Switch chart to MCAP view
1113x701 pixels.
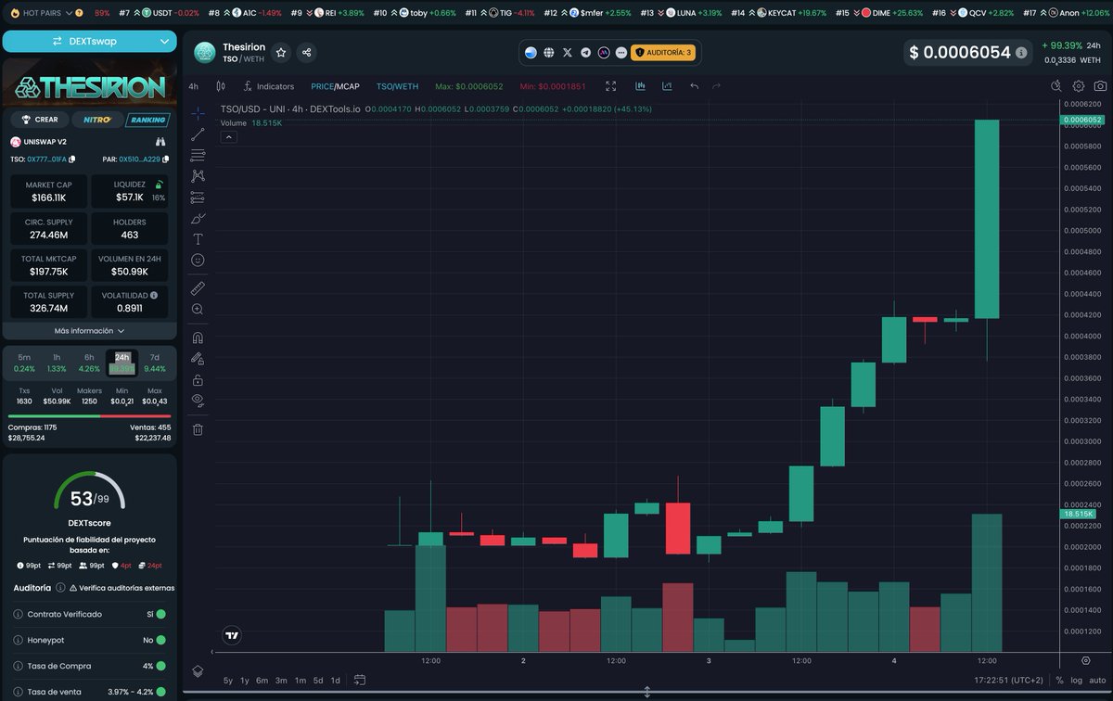[348, 86]
